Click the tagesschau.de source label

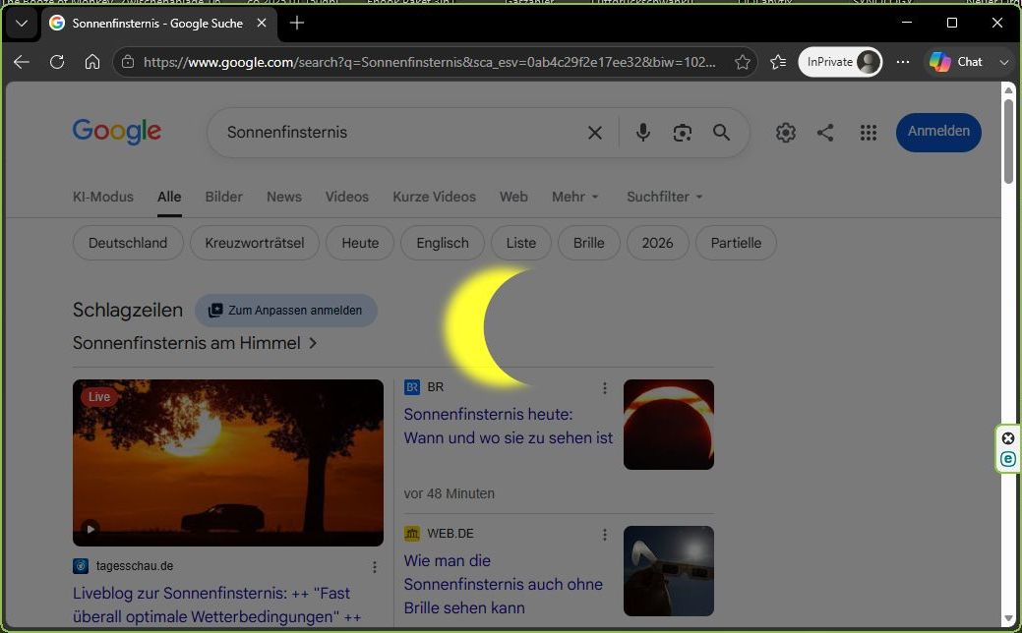[135, 566]
